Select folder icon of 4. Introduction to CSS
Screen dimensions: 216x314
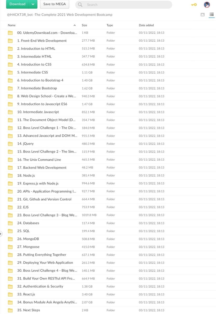point(10,65)
